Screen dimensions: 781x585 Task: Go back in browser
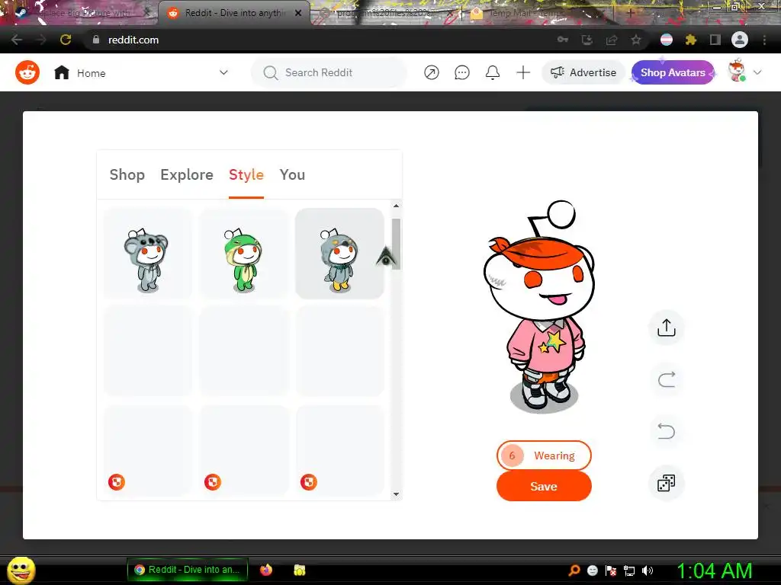click(17, 40)
